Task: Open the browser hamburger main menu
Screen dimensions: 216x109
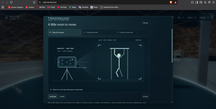Action: point(213,2)
